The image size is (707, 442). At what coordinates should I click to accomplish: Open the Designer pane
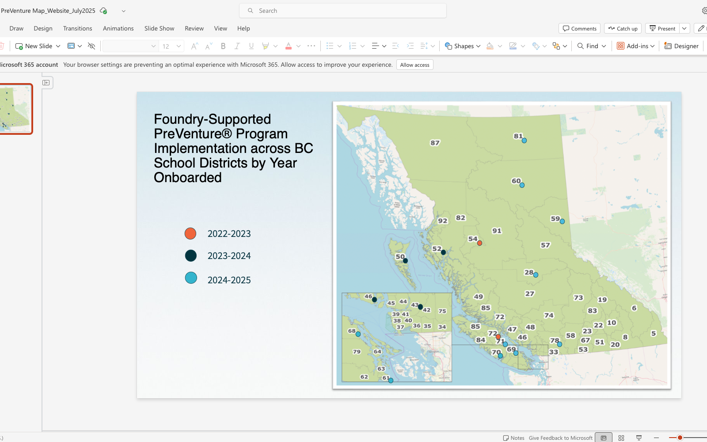pos(681,46)
